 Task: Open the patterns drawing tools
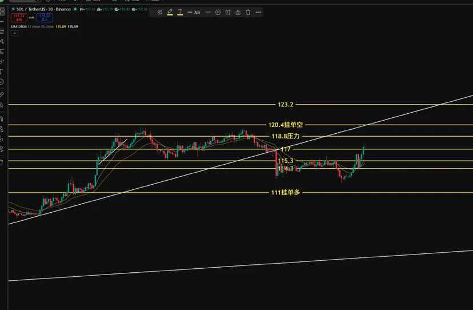pos(2,41)
